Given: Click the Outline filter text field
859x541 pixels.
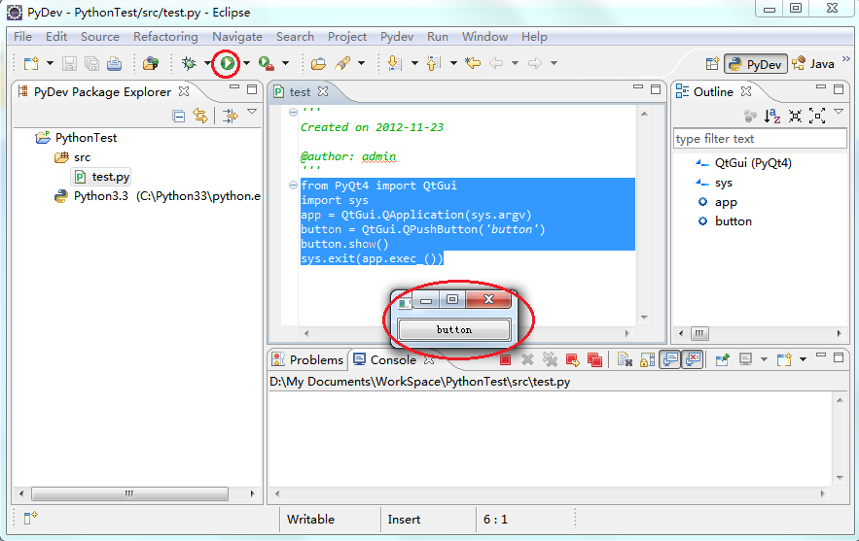Looking at the screenshot, I should tap(760, 139).
